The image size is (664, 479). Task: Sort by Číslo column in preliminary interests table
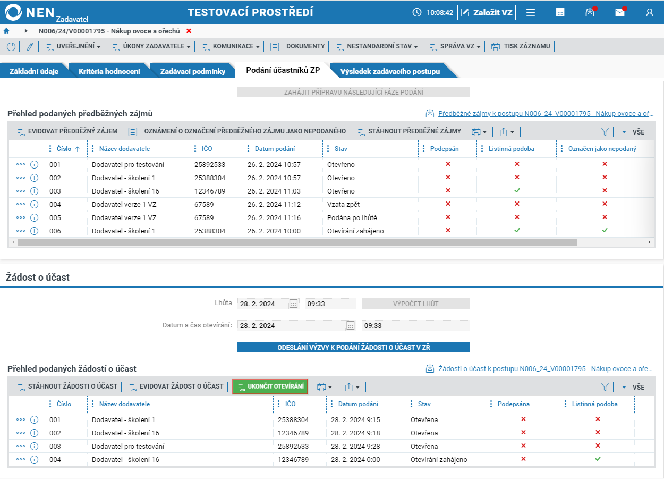pos(64,149)
